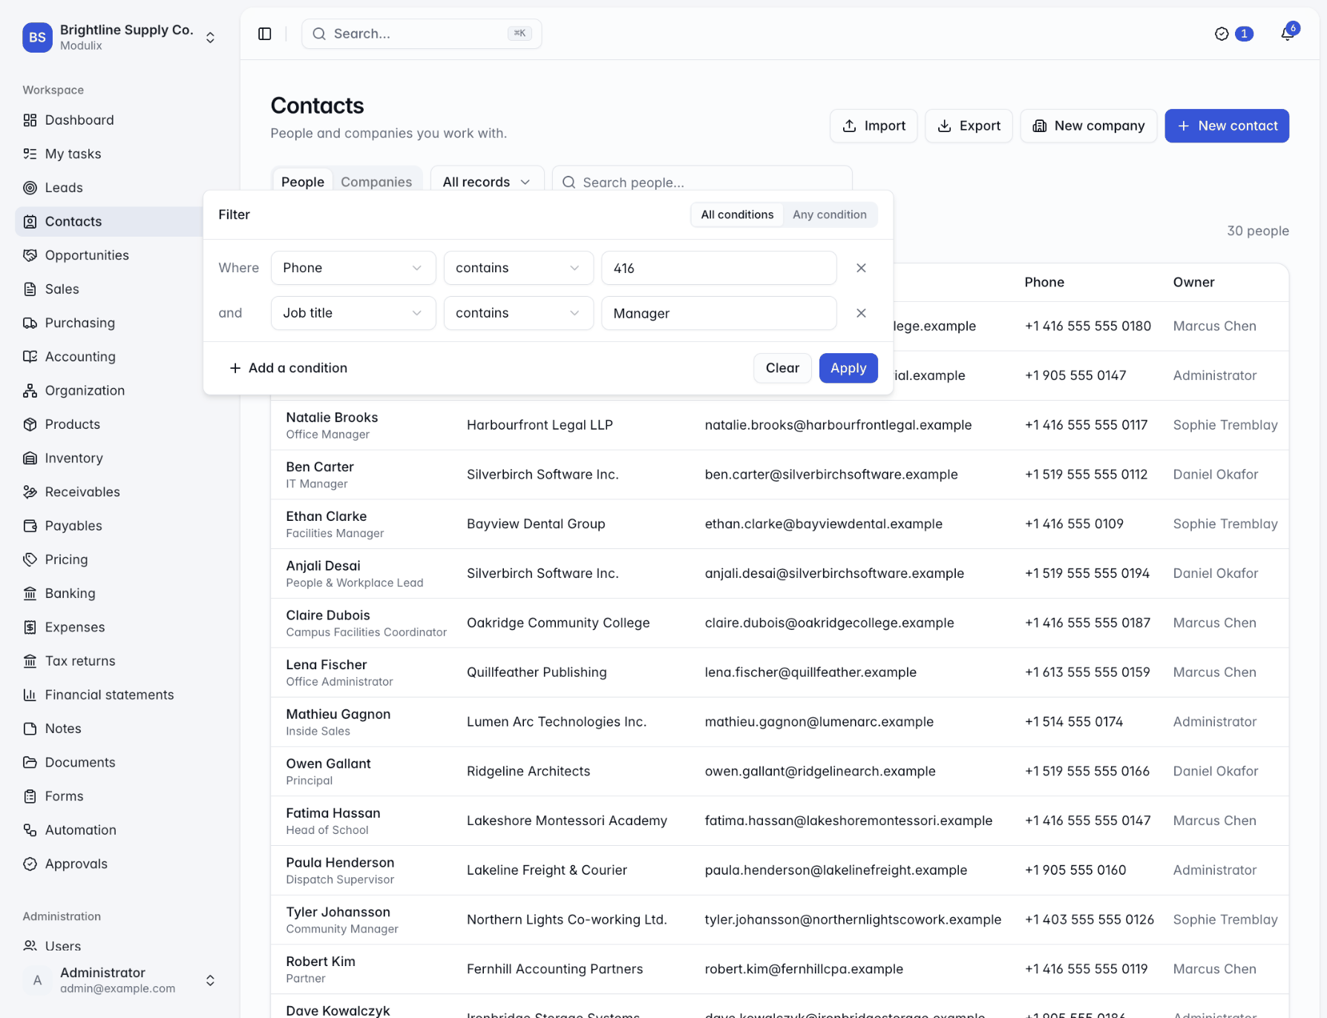Click the global Search box
The height and width of the screenshot is (1018, 1327).
[x=422, y=33]
